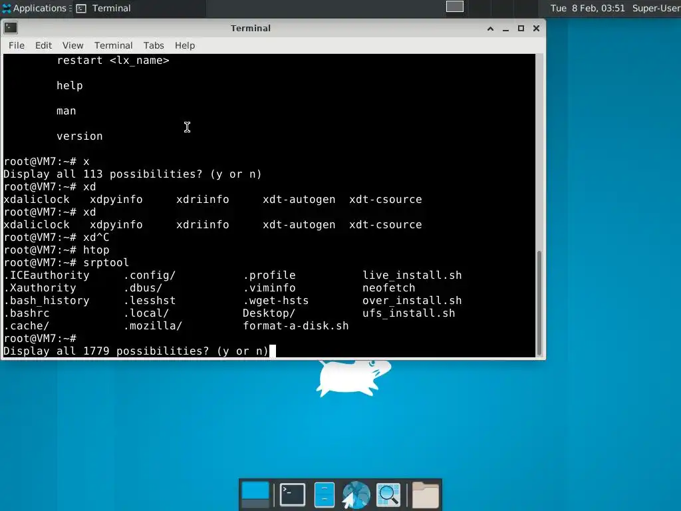Close the Terminal window
This screenshot has height=511, width=681.
pos(537,28)
